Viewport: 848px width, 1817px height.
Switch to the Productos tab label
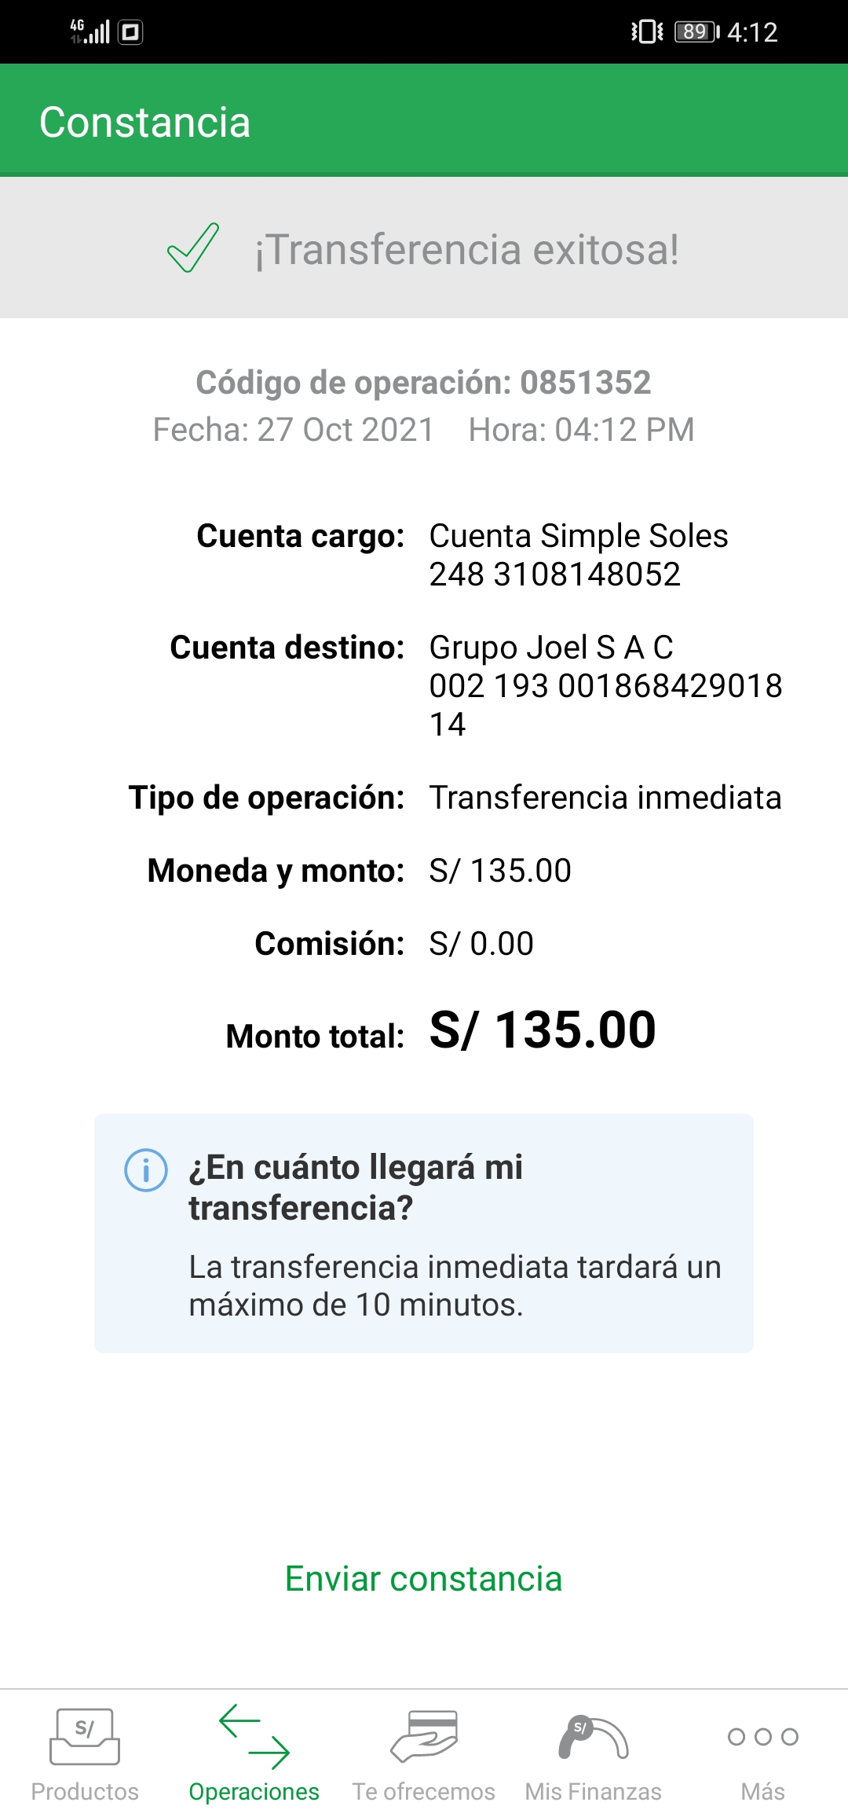(x=85, y=1791)
